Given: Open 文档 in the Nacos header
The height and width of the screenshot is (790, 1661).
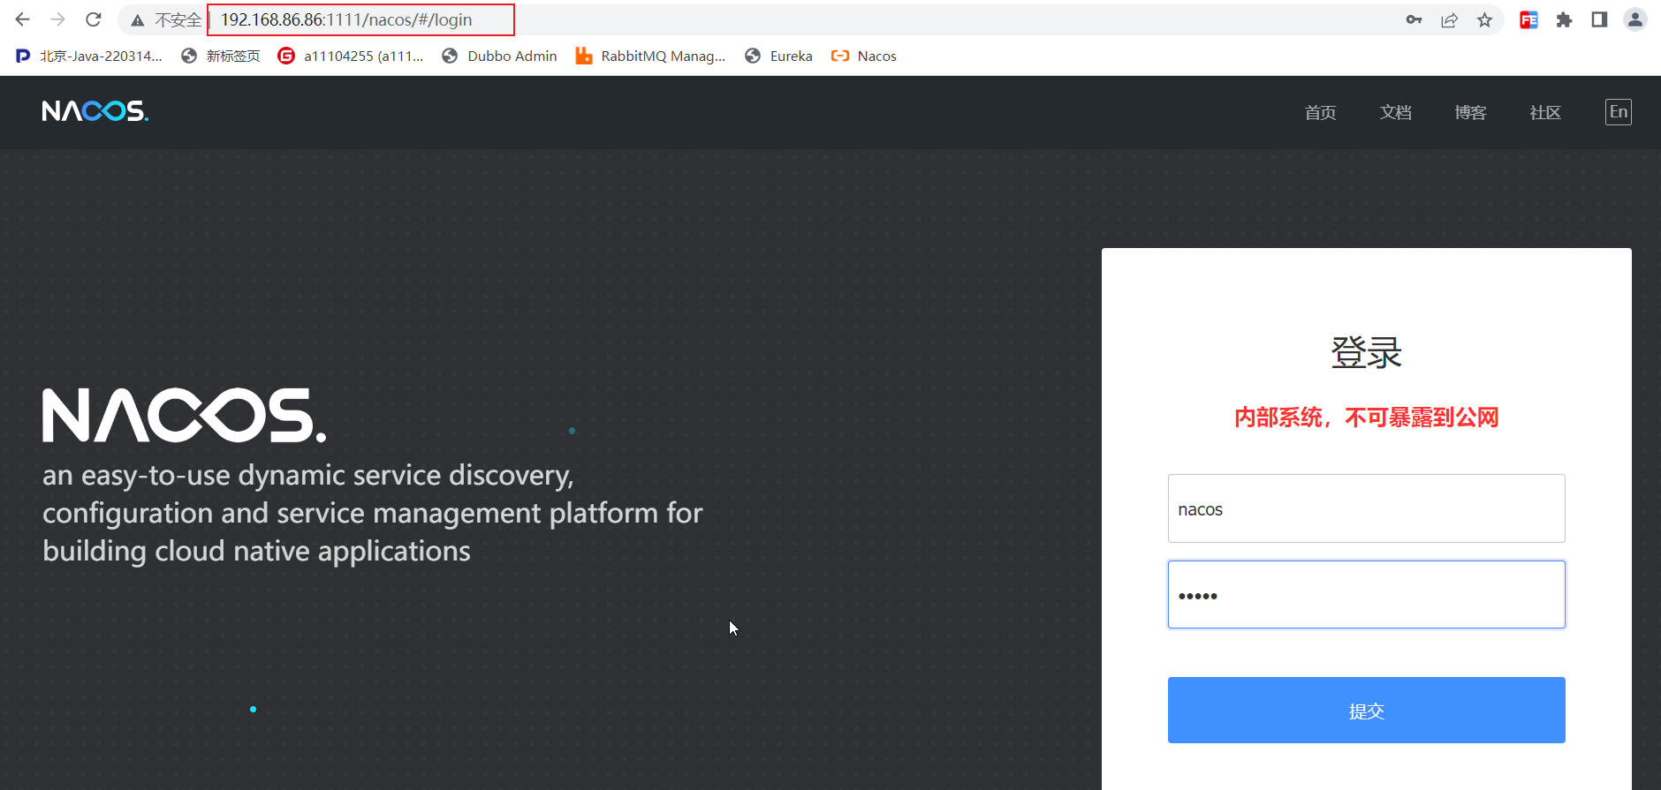Looking at the screenshot, I should (x=1395, y=112).
